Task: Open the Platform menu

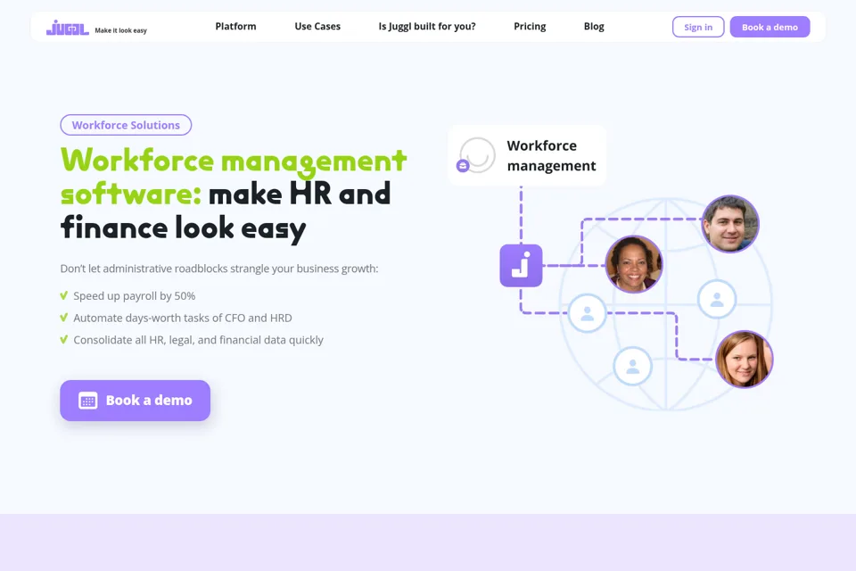Action: pos(235,26)
